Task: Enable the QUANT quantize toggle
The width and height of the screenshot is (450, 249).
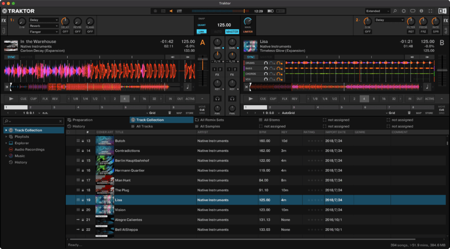Action: point(201,25)
